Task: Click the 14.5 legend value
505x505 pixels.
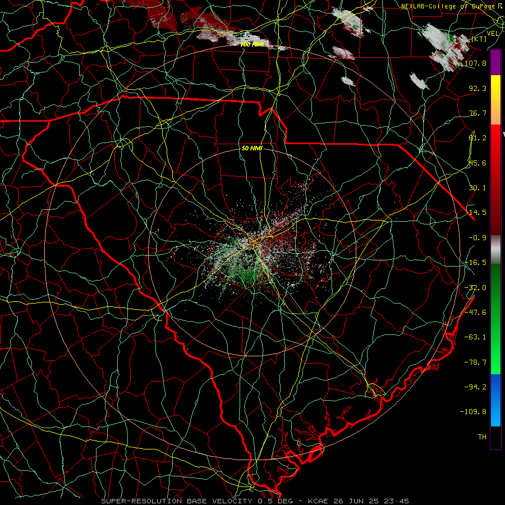Action: point(478,212)
